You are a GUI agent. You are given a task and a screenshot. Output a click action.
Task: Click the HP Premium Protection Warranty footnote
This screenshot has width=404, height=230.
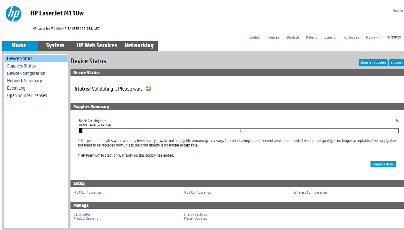(x=126, y=155)
